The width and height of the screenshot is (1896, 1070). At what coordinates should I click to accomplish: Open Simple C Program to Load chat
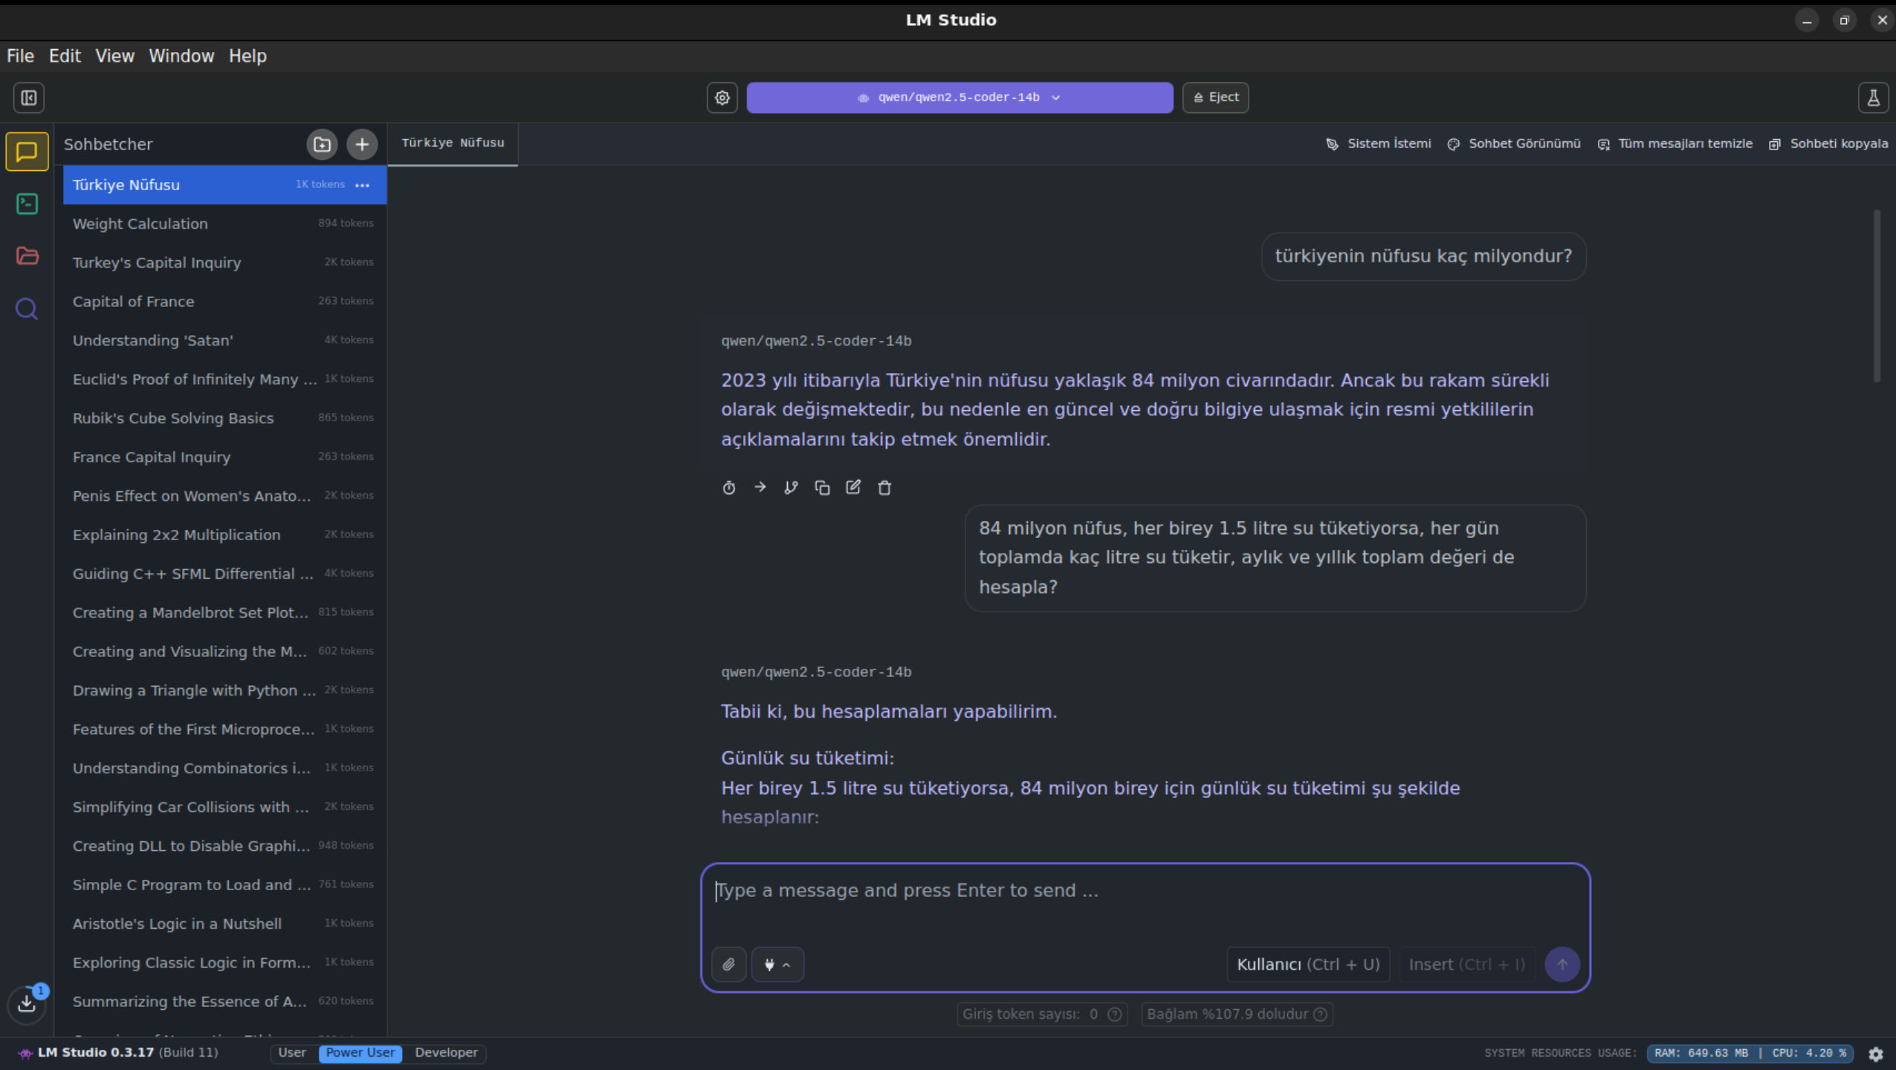[x=224, y=884]
